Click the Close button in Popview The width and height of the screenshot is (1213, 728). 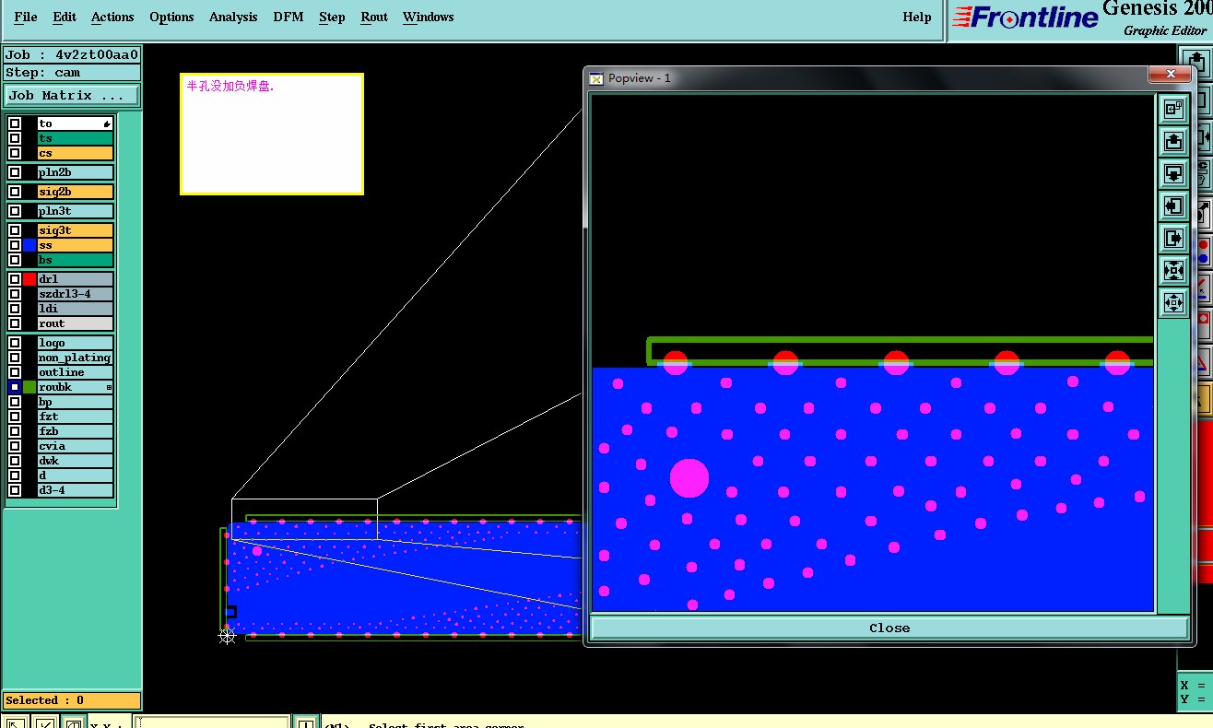click(x=889, y=628)
